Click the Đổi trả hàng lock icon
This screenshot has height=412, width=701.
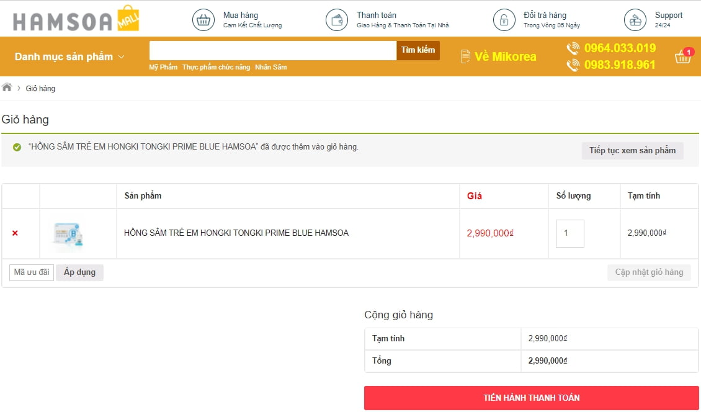(x=504, y=20)
